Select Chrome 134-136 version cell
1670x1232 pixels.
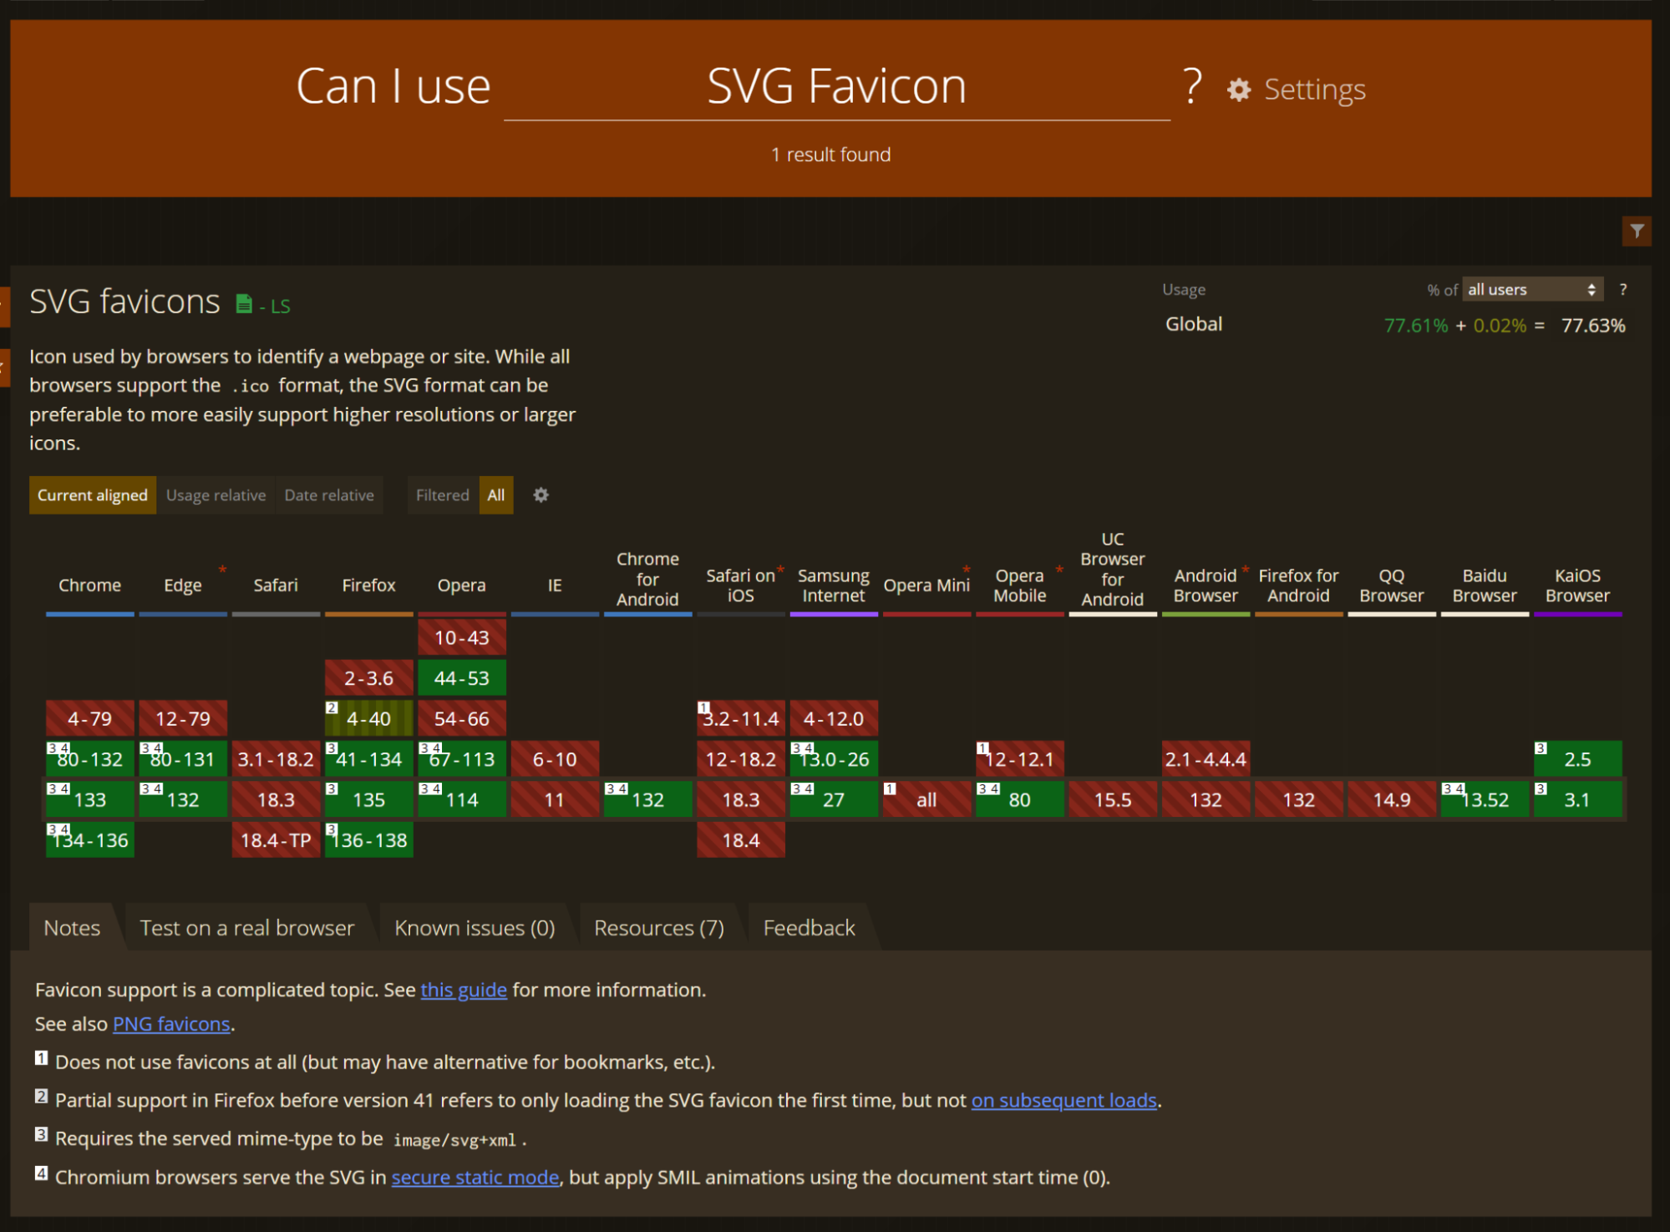tap(89, 840)
